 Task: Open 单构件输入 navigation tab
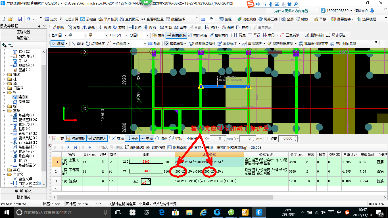click(x=23, y=191)
